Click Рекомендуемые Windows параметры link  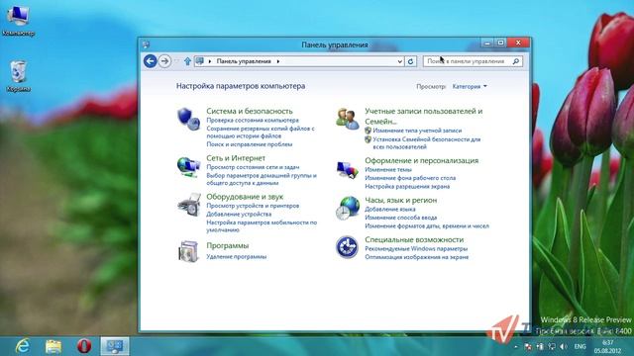416,248
